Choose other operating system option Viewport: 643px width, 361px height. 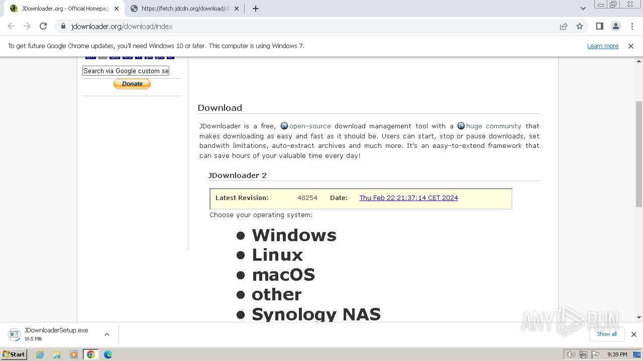277,294
